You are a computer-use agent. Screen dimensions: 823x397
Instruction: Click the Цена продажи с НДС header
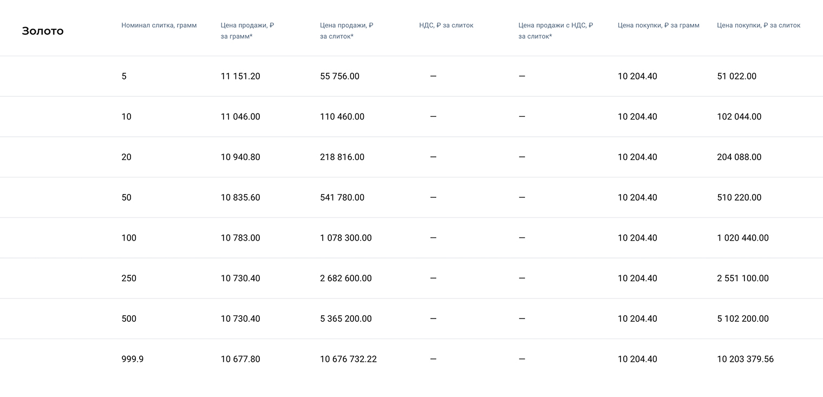556,31
